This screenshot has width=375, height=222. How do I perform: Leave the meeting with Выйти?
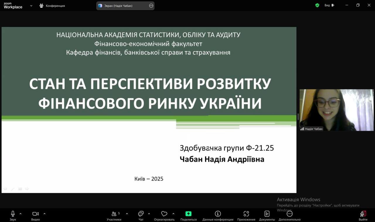pos(363,214)
